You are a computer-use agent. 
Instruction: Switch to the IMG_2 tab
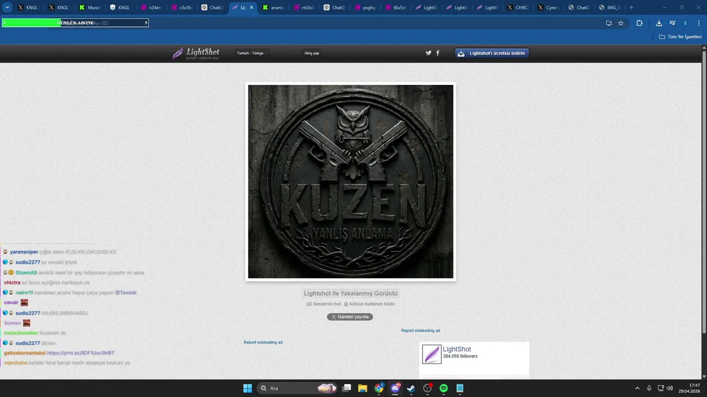pos(609,8)
